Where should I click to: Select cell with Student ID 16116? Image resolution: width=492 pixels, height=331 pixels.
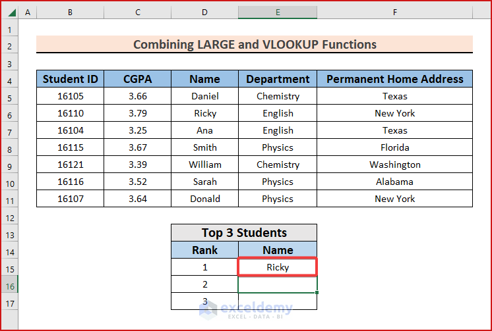[x=71, y=182]
